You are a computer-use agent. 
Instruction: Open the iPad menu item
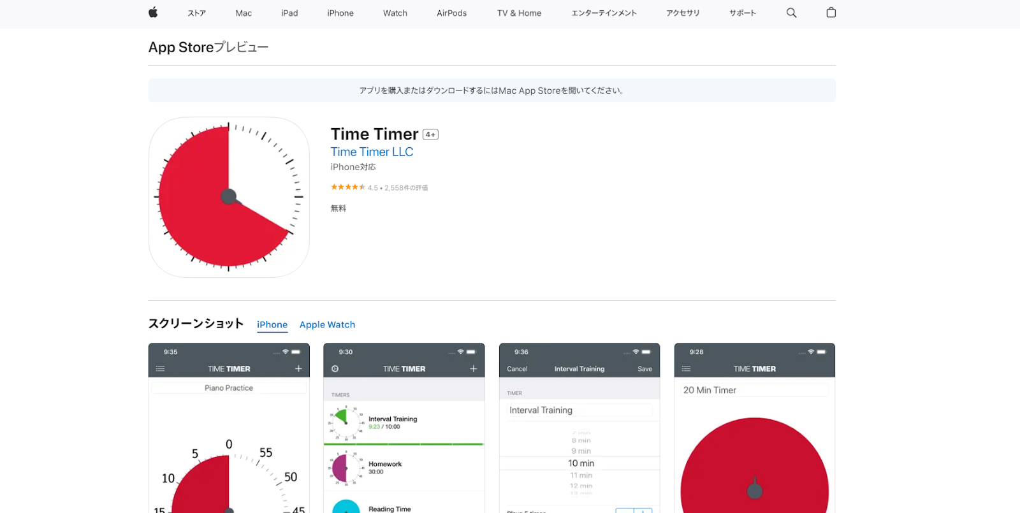[289, 13]
